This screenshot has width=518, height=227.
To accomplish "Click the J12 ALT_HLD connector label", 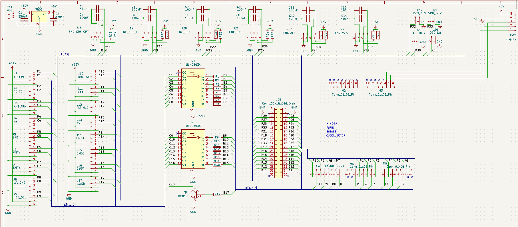I will point(83,106).
